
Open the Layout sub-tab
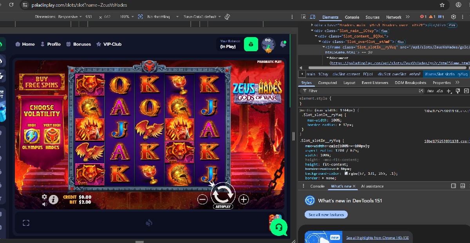point(349,83)
